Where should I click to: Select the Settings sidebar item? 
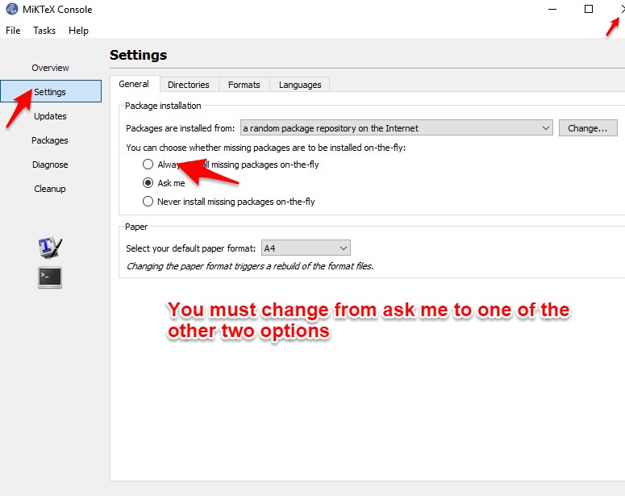51,91
